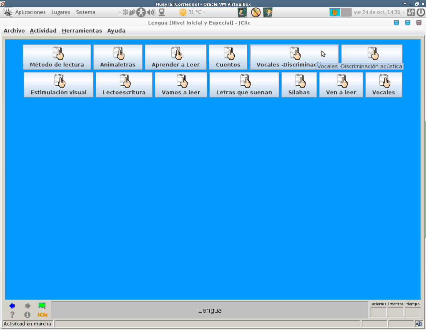
Task: Click the orange JClic logo
Action: click(x=42, y=314)
